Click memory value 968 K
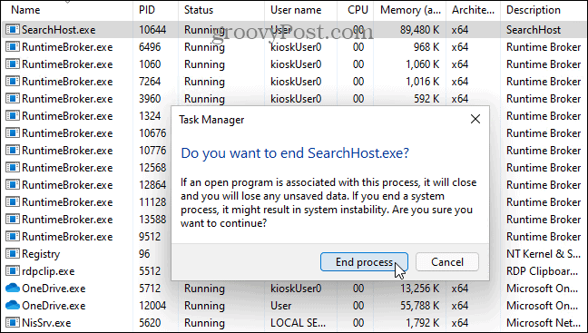This screenshot has width=588, height=333. (426, 47)
